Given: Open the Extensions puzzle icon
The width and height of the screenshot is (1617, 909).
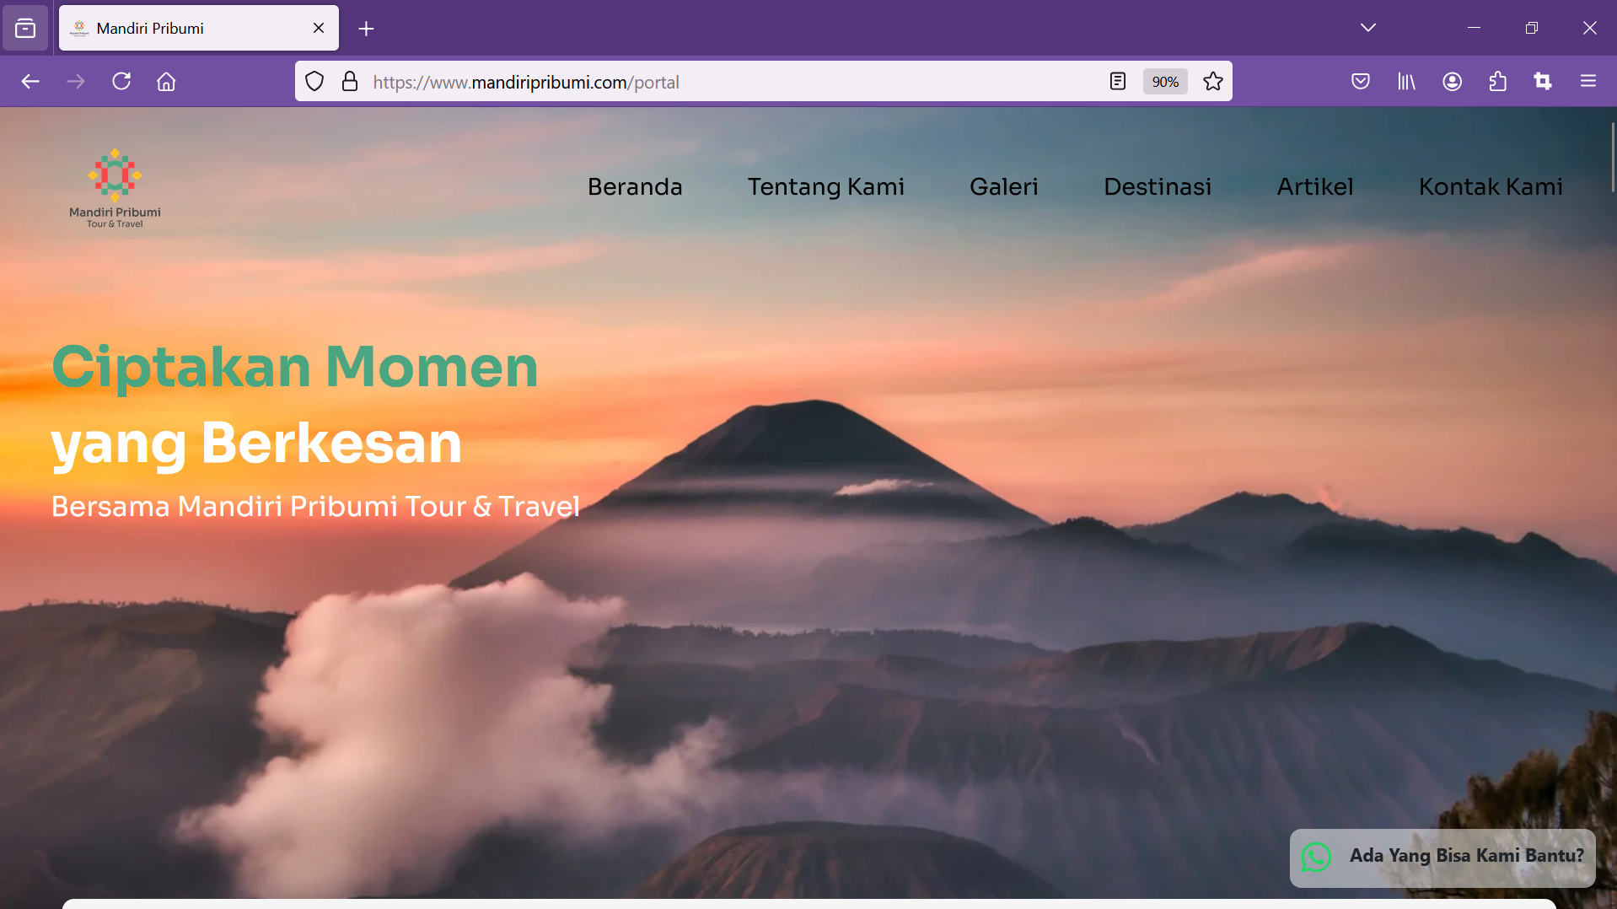Looking at the screenshot, I should [1497, 82].
